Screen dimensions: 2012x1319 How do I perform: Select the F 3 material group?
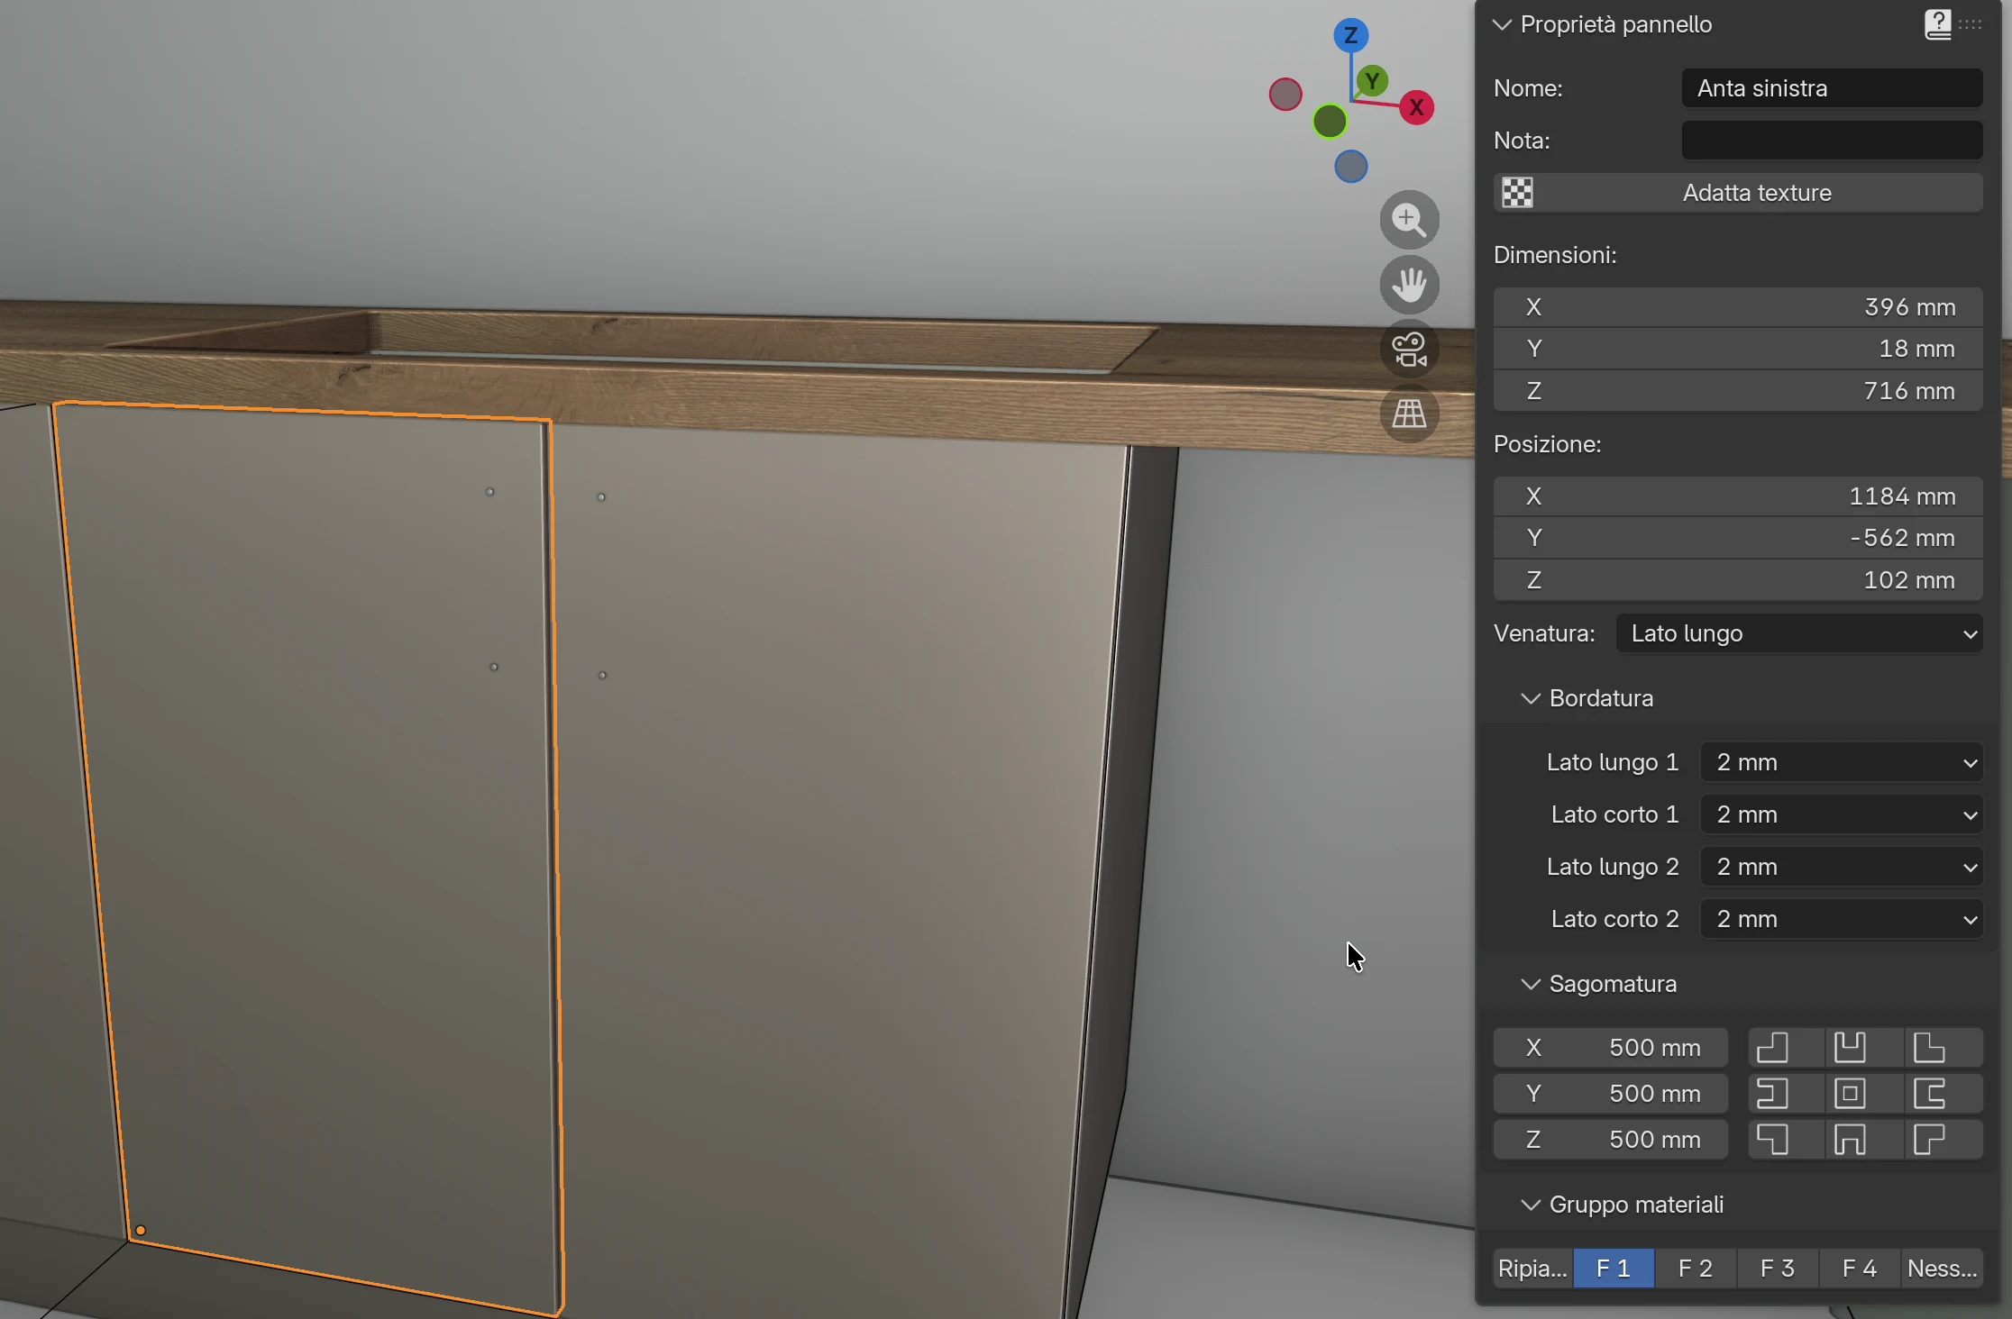pyautogui.click(x=1778, y=1268)
